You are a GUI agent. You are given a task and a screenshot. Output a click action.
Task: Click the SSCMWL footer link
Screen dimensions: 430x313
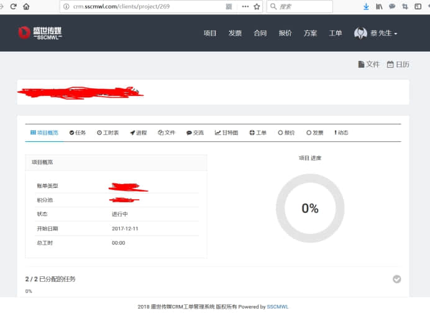click(278, 307)
